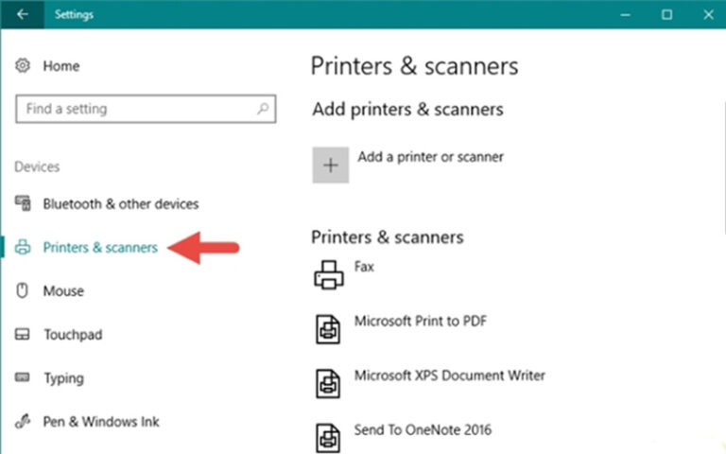This screenshot has width=726, height=454.
Task: Close the Settings window
Action: (708, 14)
